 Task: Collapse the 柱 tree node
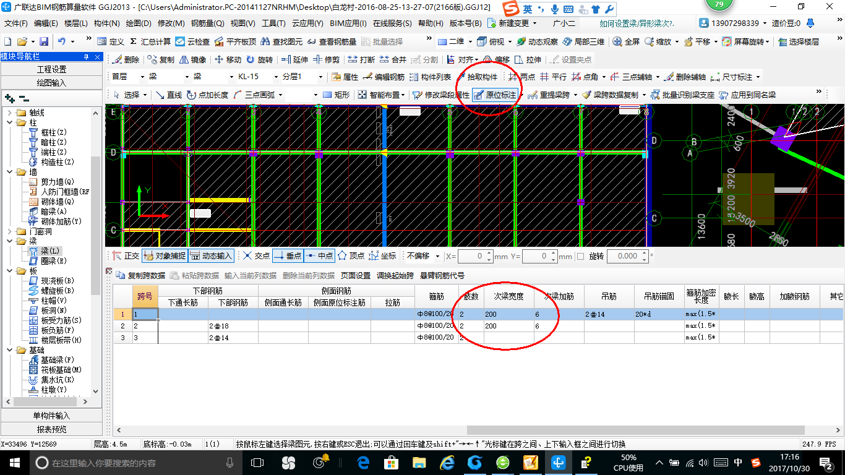pos(10,122)
